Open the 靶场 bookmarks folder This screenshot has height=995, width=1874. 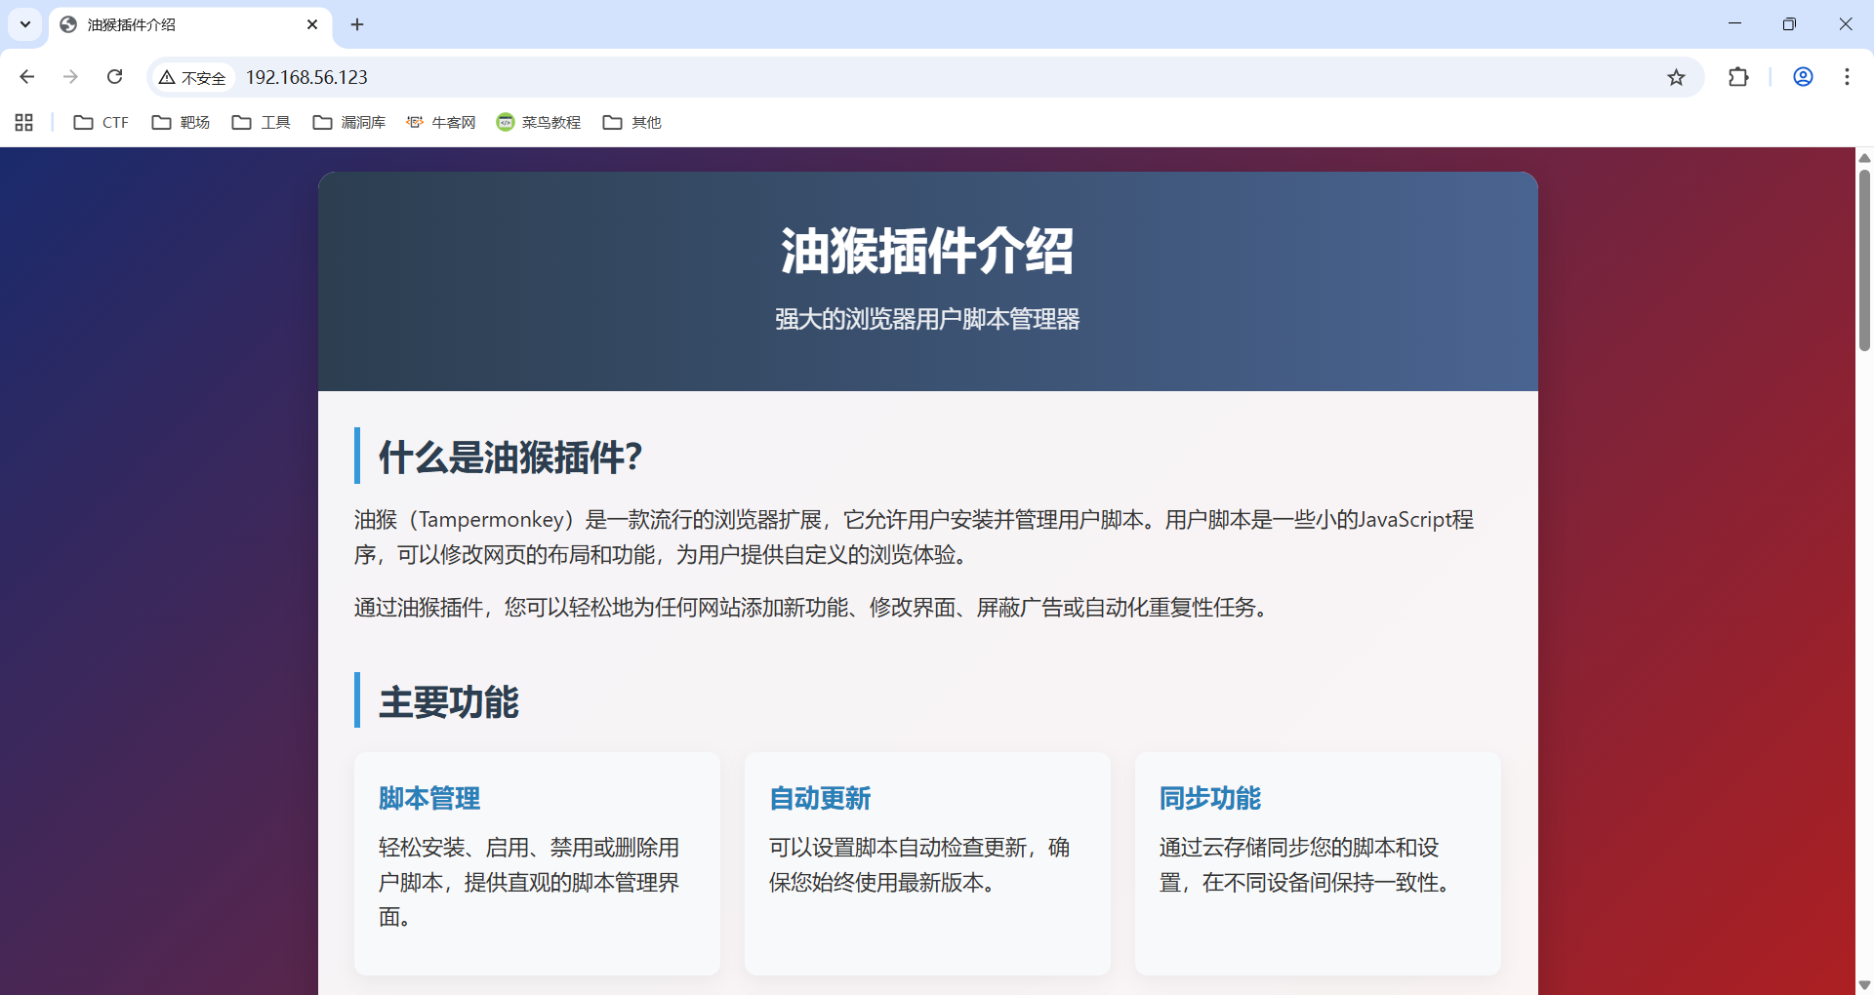click(182, 122)
